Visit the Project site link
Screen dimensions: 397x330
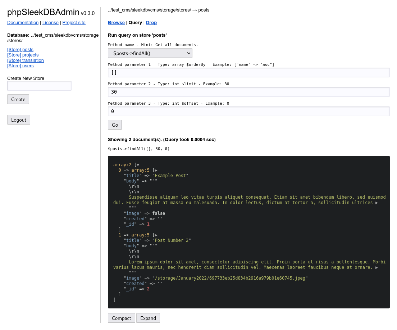74,23
